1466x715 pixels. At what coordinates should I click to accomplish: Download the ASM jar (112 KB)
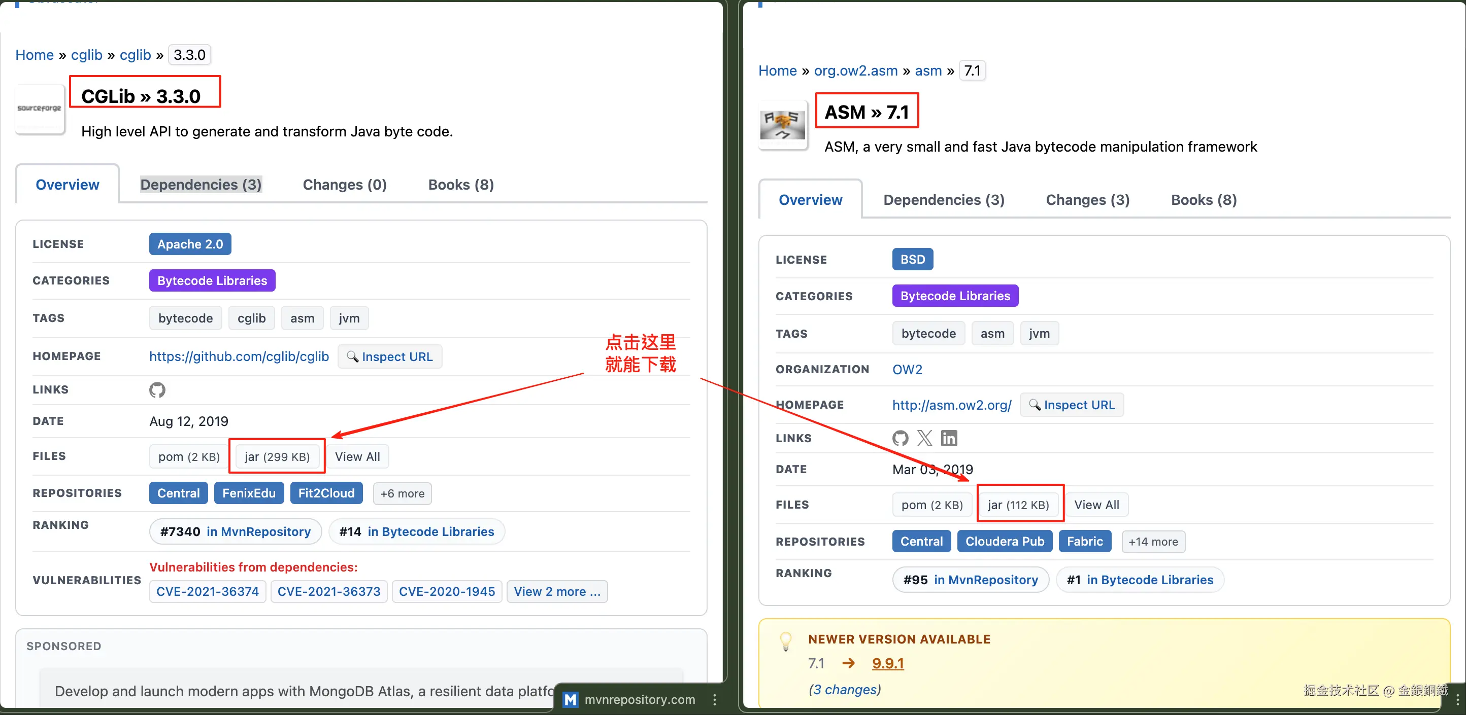point(1018,505)
